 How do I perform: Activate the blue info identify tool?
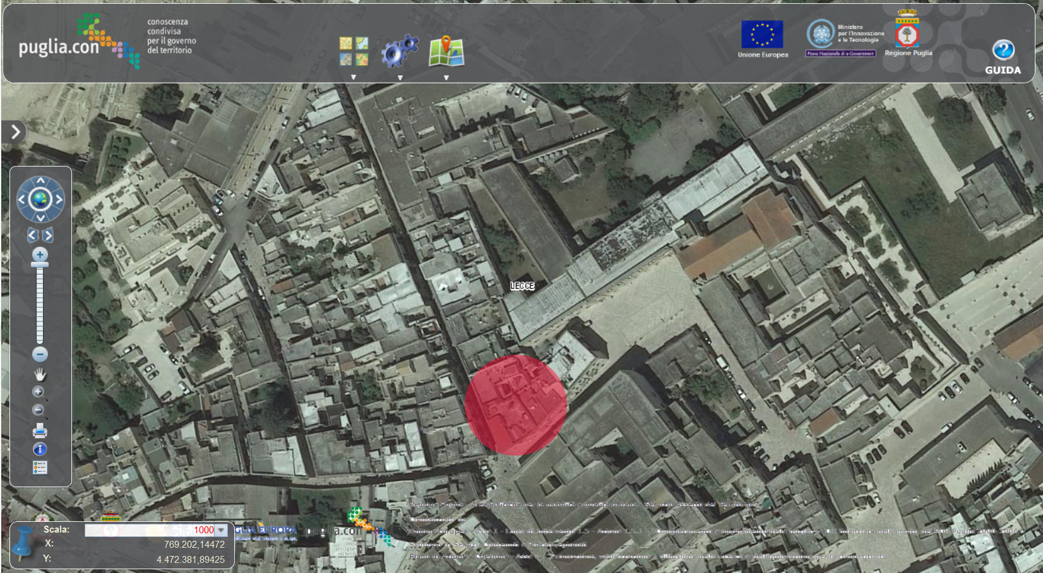(40, 449)
